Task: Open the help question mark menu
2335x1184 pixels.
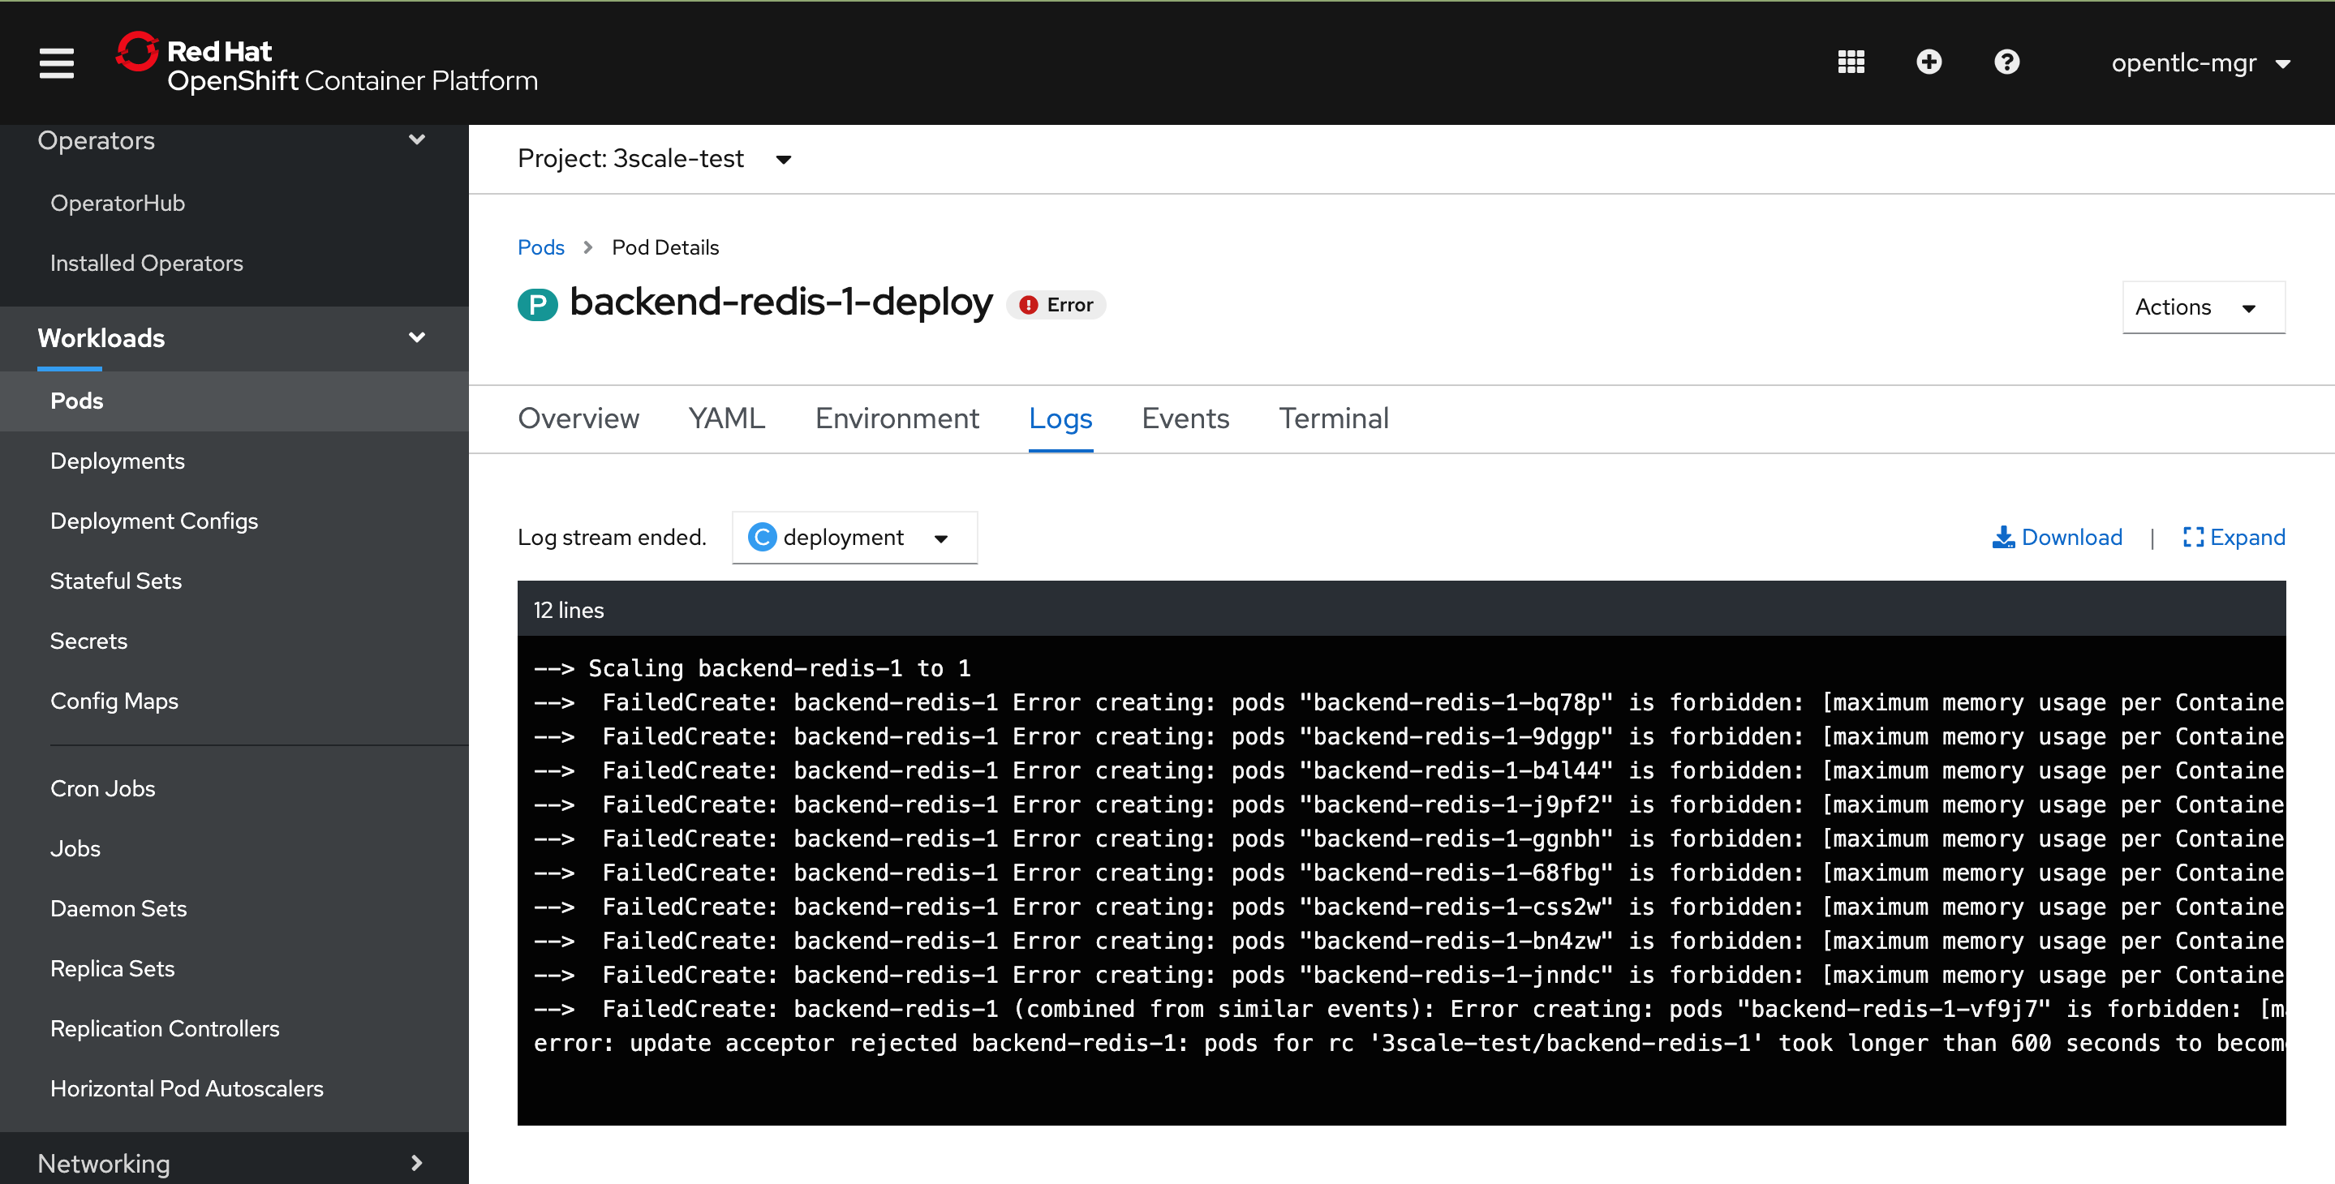Action: click(2006, 62)
